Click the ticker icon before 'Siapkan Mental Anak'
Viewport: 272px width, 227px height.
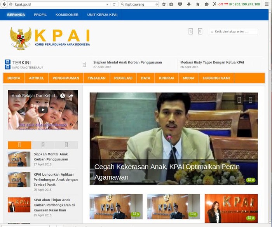(84, 65)
